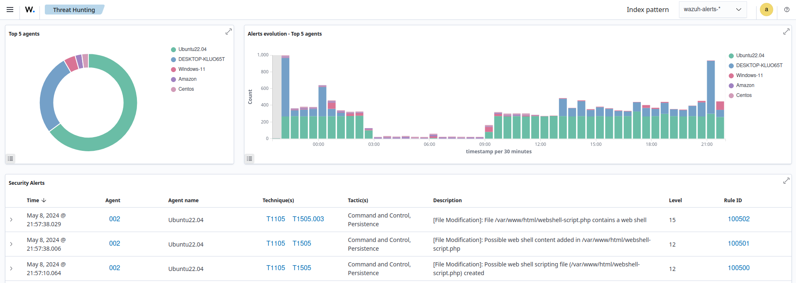
Task: Open the help icon in header
Action: pyautogui.click(x=786, y=10)
